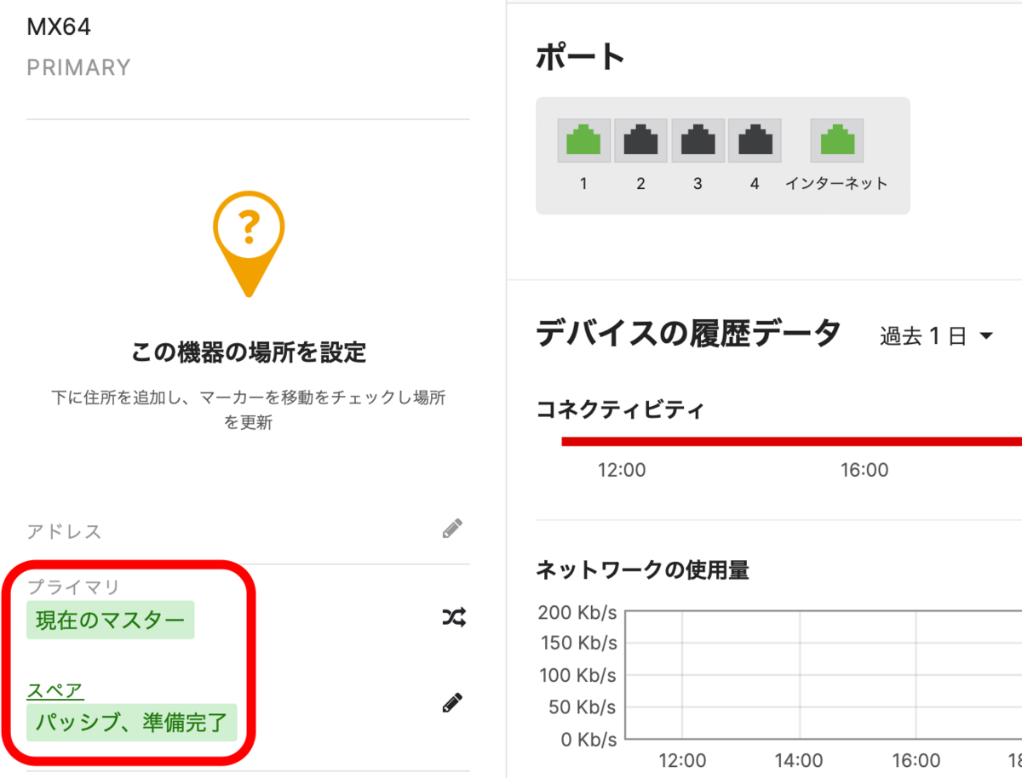Select port 4 on the port diagram
The image size is (1022, 778).
tap(755, 140)
